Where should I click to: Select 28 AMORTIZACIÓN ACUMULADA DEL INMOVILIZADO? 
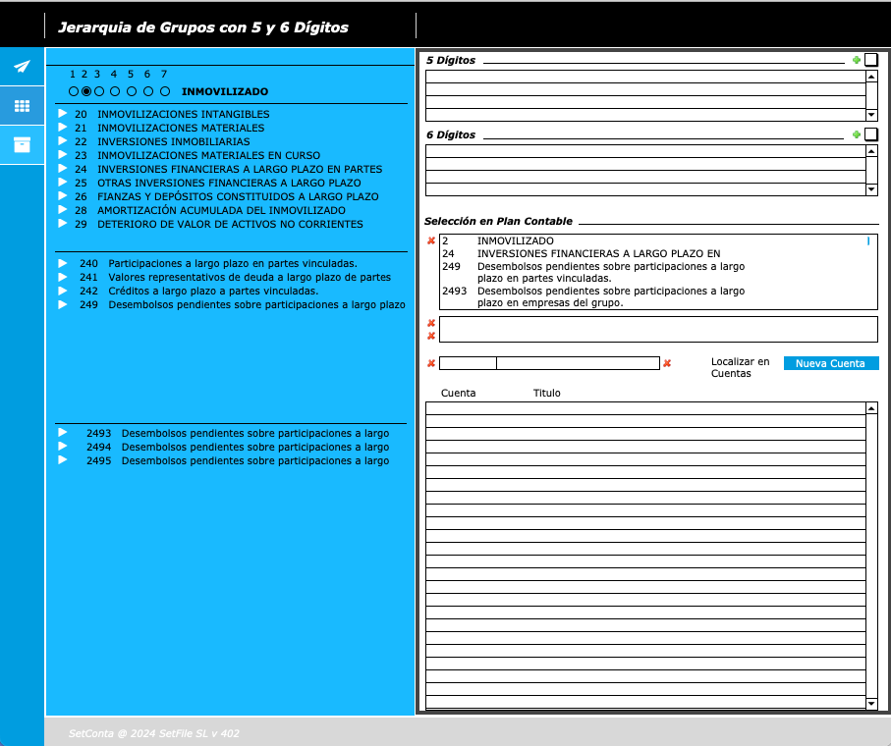[221, 210]
